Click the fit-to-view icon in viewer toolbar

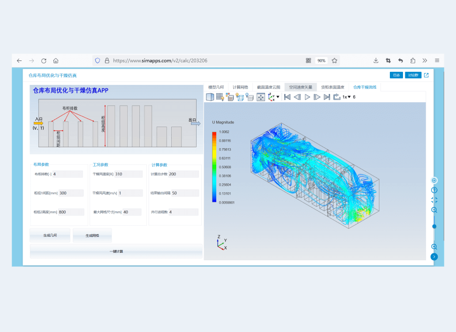[261, 97]
